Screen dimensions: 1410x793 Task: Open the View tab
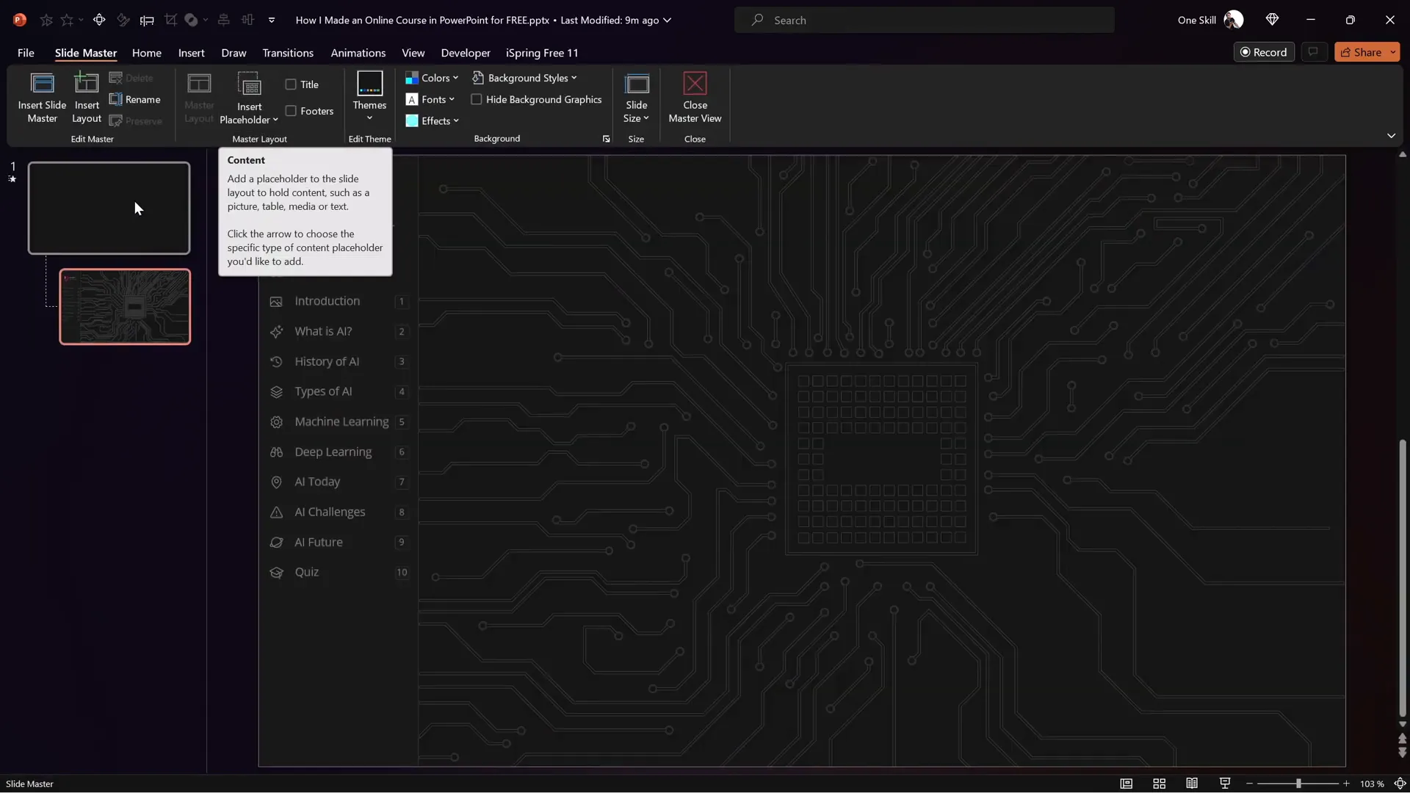[x=413, y=53]
